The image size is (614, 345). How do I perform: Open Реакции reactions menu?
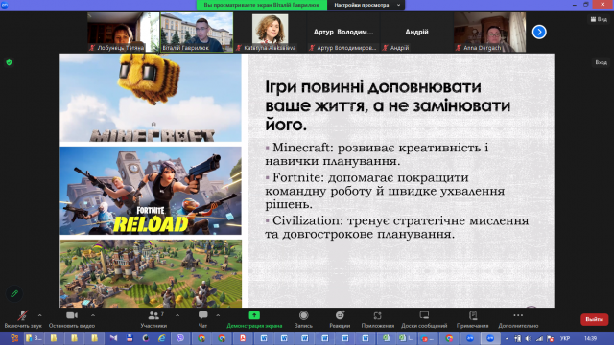340,319
